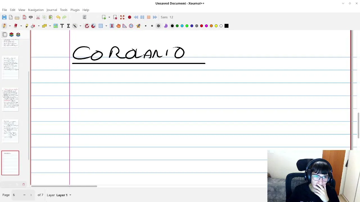Viewport: 360px width, 202px height.
Task: Choose the Sans 12 font button
Action: coord(167,17)
